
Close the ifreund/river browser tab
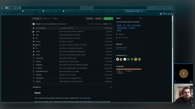coord(142,11)
